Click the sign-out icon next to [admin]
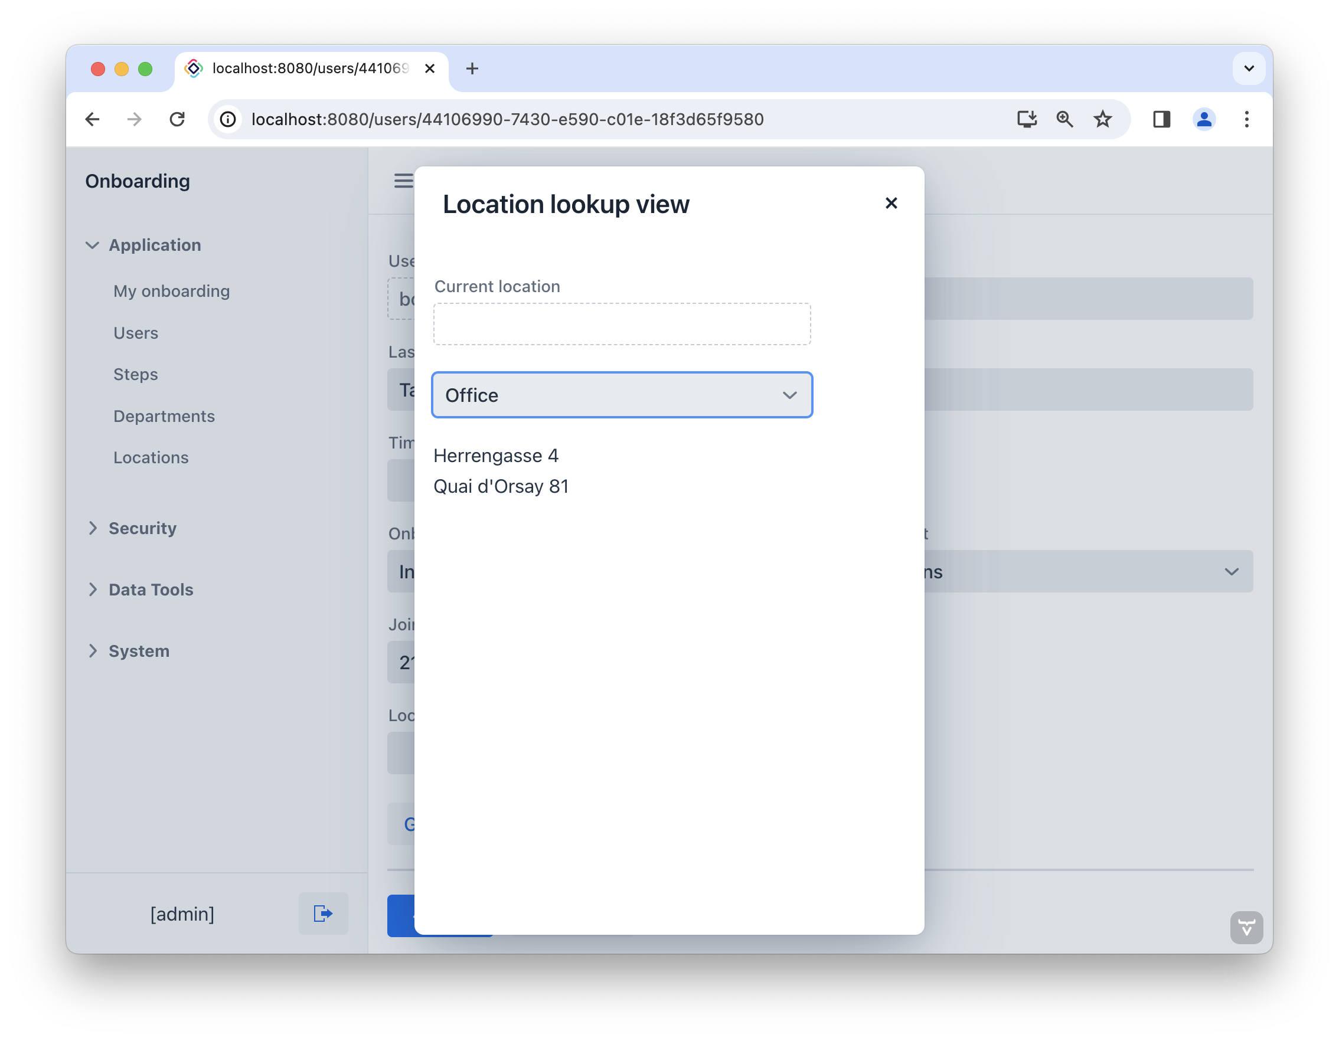The height and width of the screenshot is (1041, 1339). 322,914
